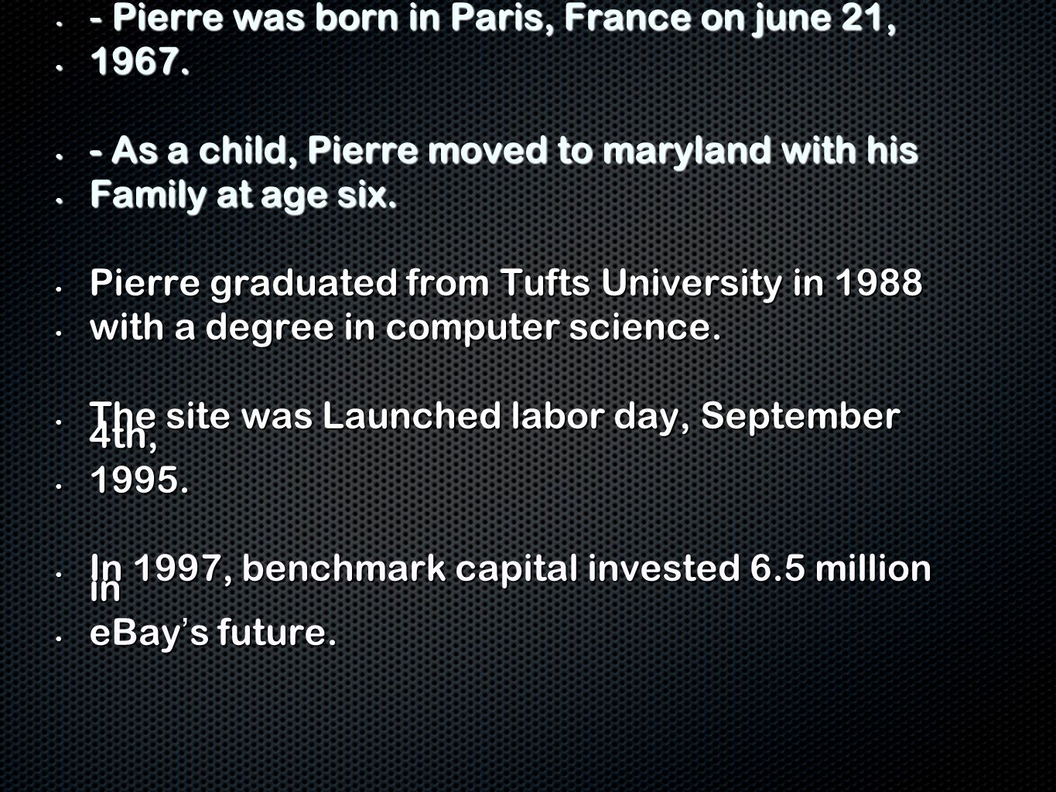Screen dimensions: 1056x792
Task: Click the 'site was Launched labor day' line
Action: pyautogui.click(x=494, y=416)
